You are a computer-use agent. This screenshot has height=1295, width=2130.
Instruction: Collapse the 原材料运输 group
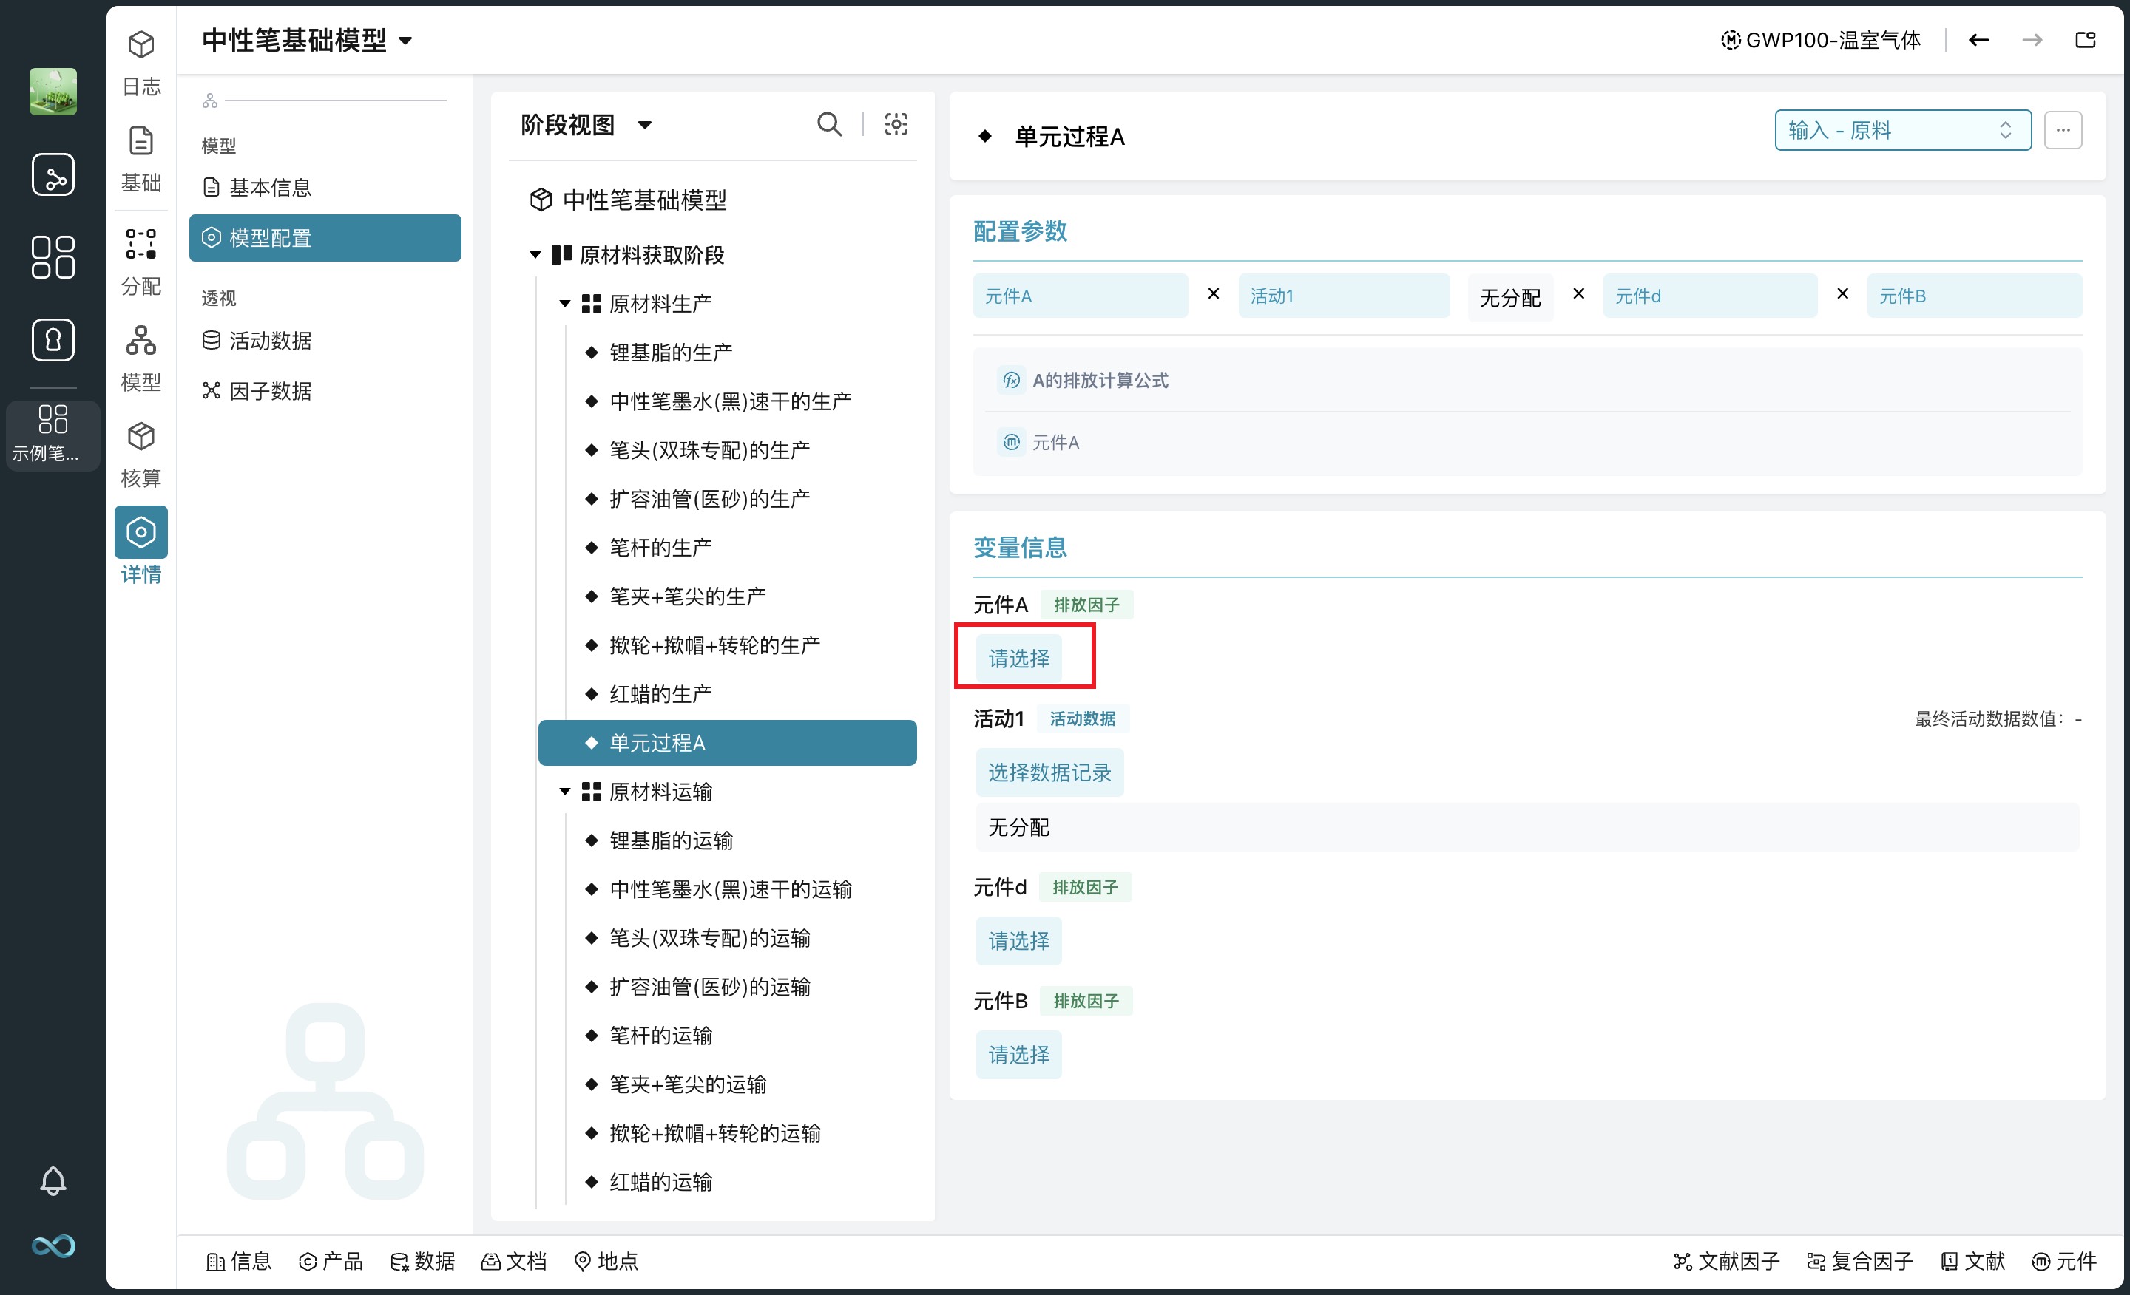[x=564, y=792]
